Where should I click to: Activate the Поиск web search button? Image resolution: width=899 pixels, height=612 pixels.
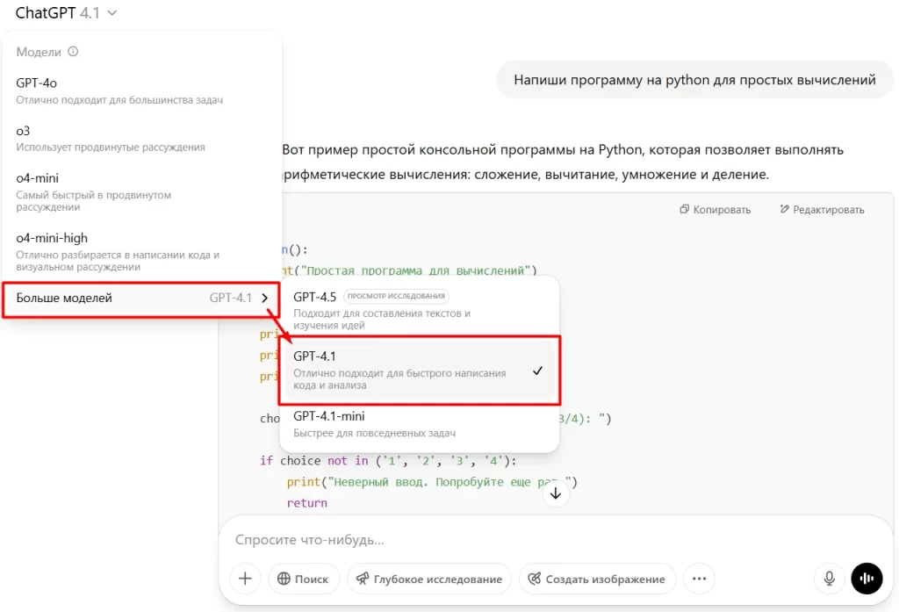pos(303,579)
